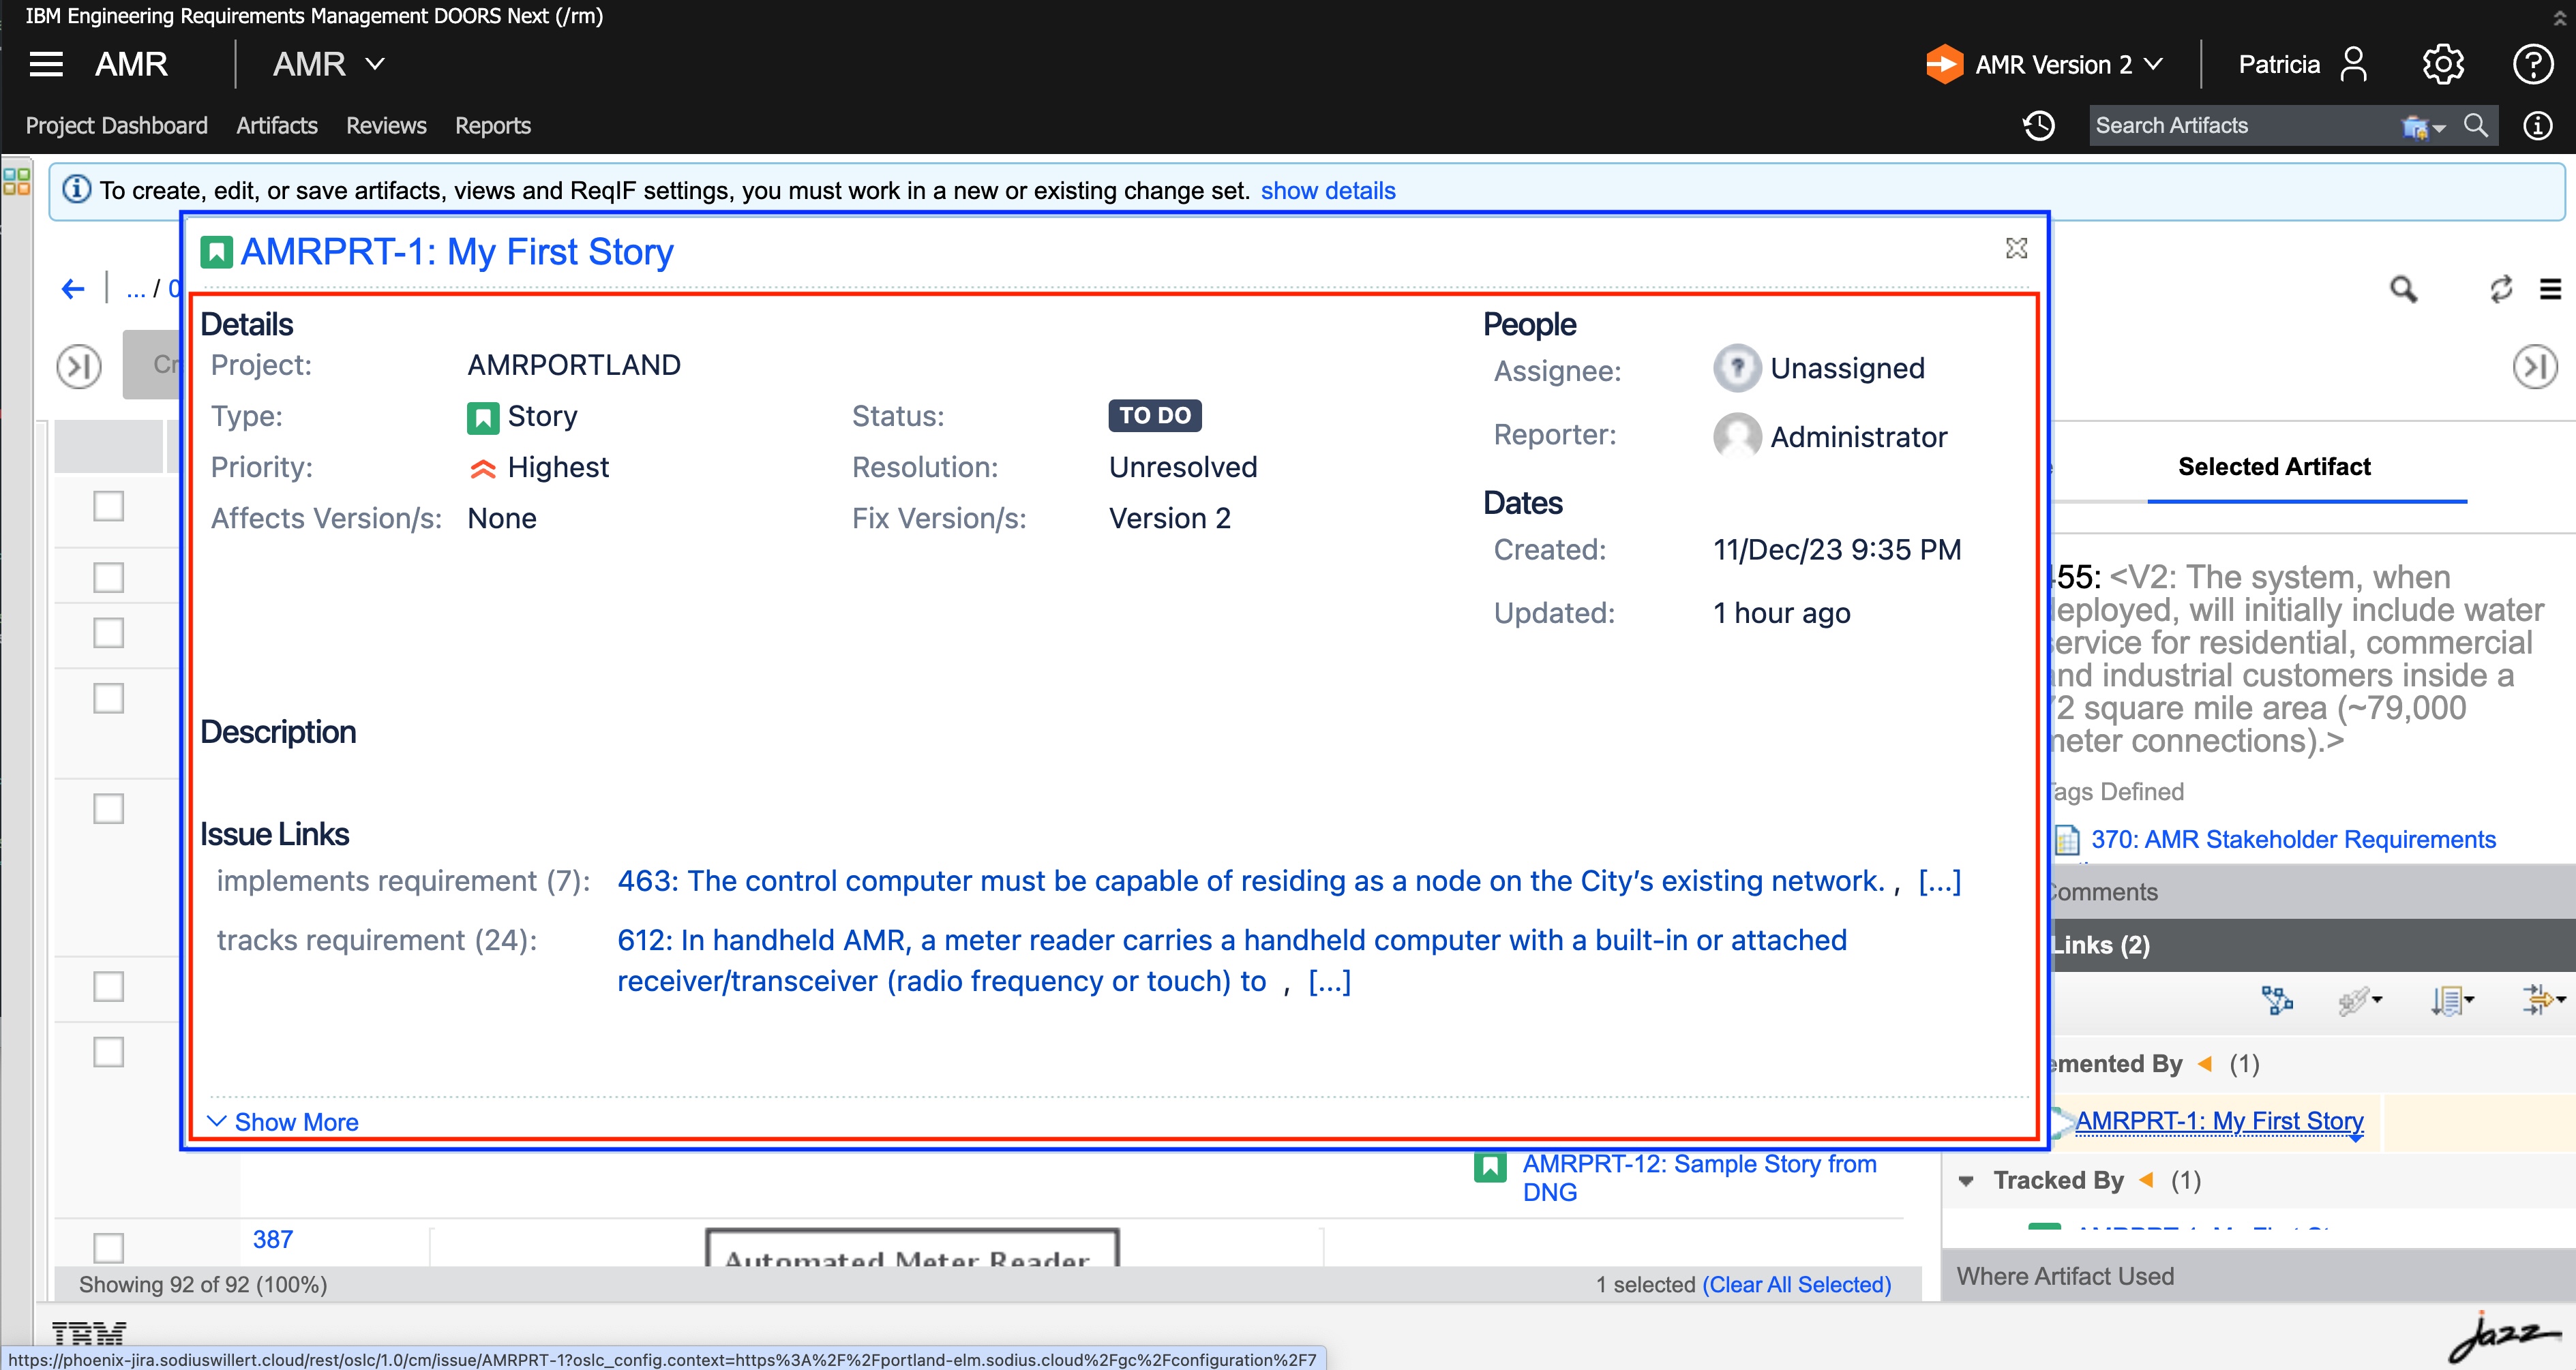Refresh the artifact view

coord(2501,290)
